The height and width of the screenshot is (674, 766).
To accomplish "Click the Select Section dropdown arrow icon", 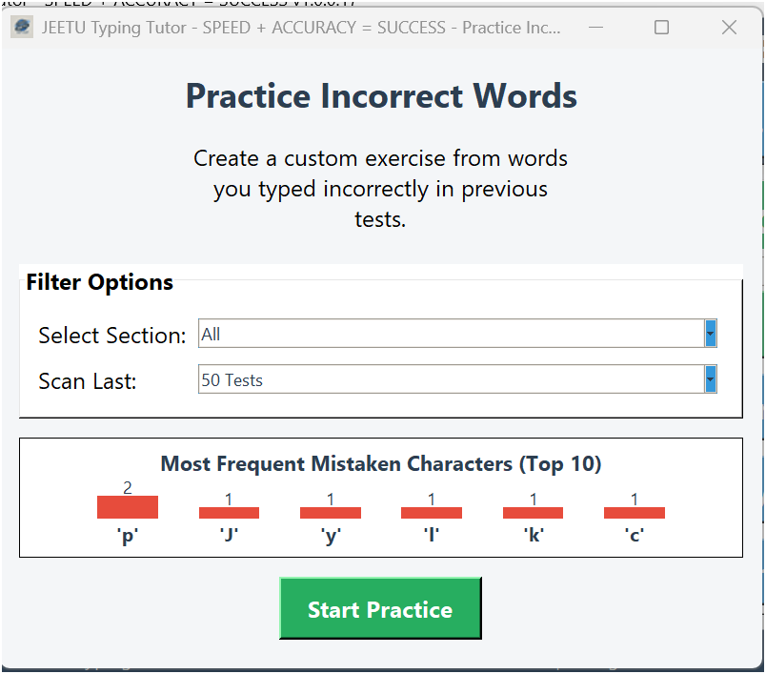I will pyautogui.click(x=709, y=334).
